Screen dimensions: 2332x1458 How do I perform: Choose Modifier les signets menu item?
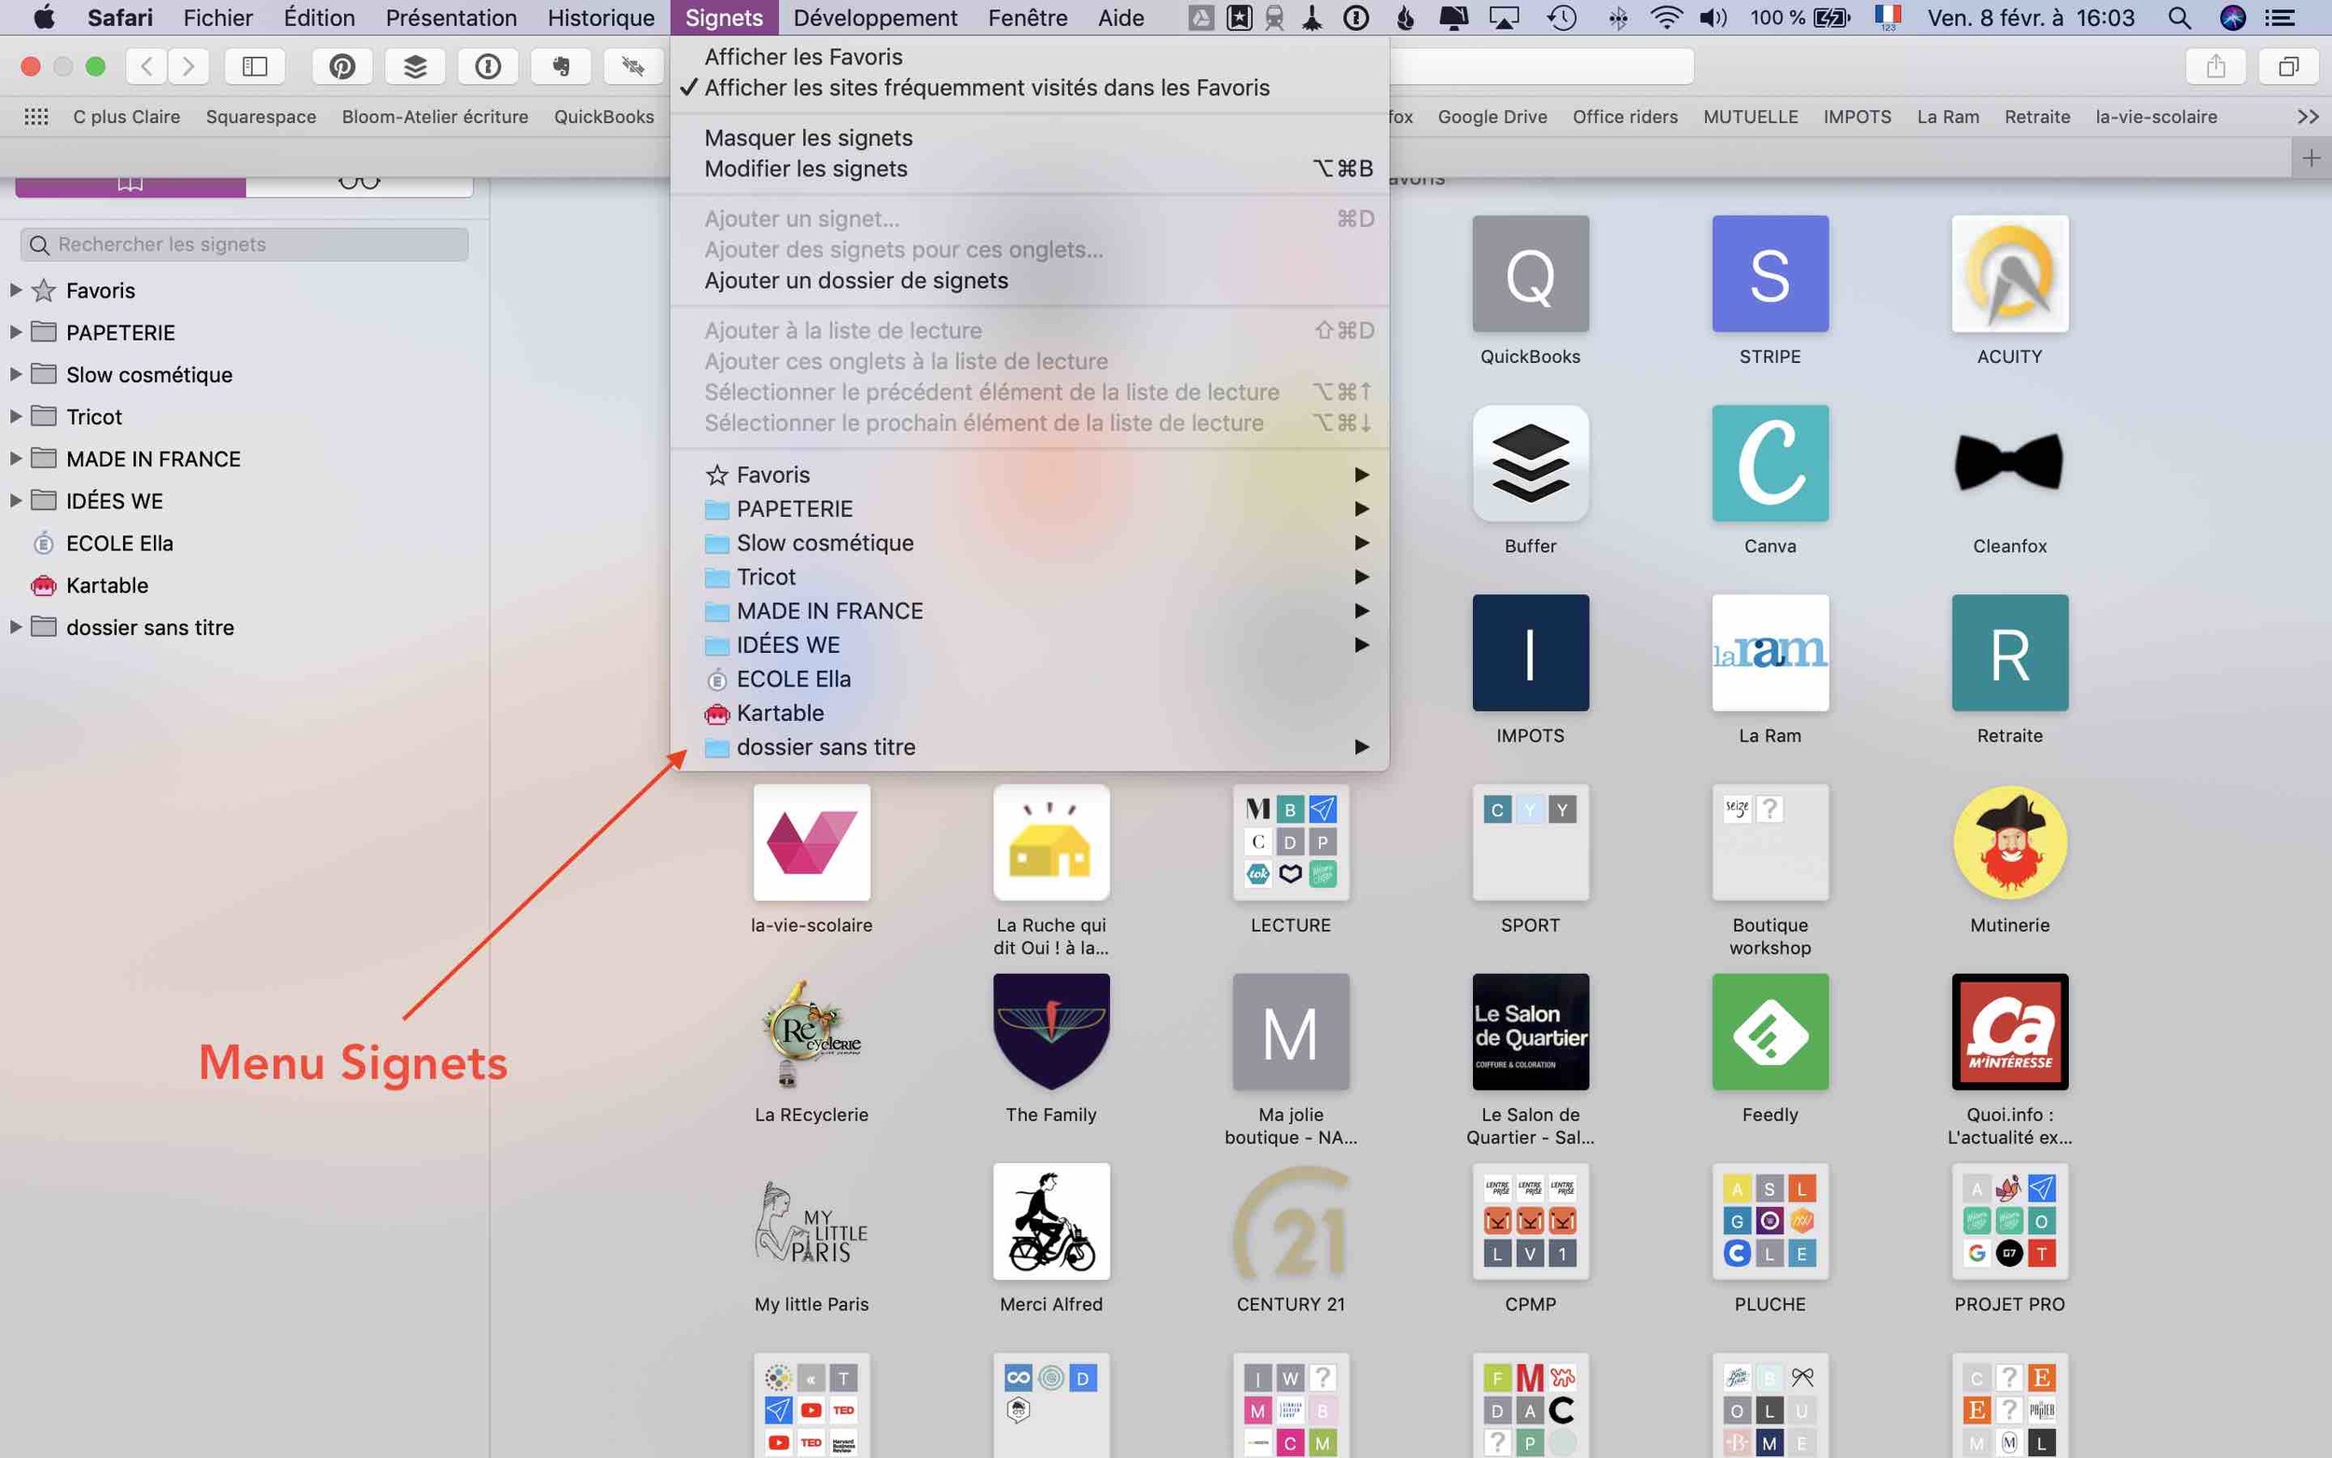pos(1030,169)
